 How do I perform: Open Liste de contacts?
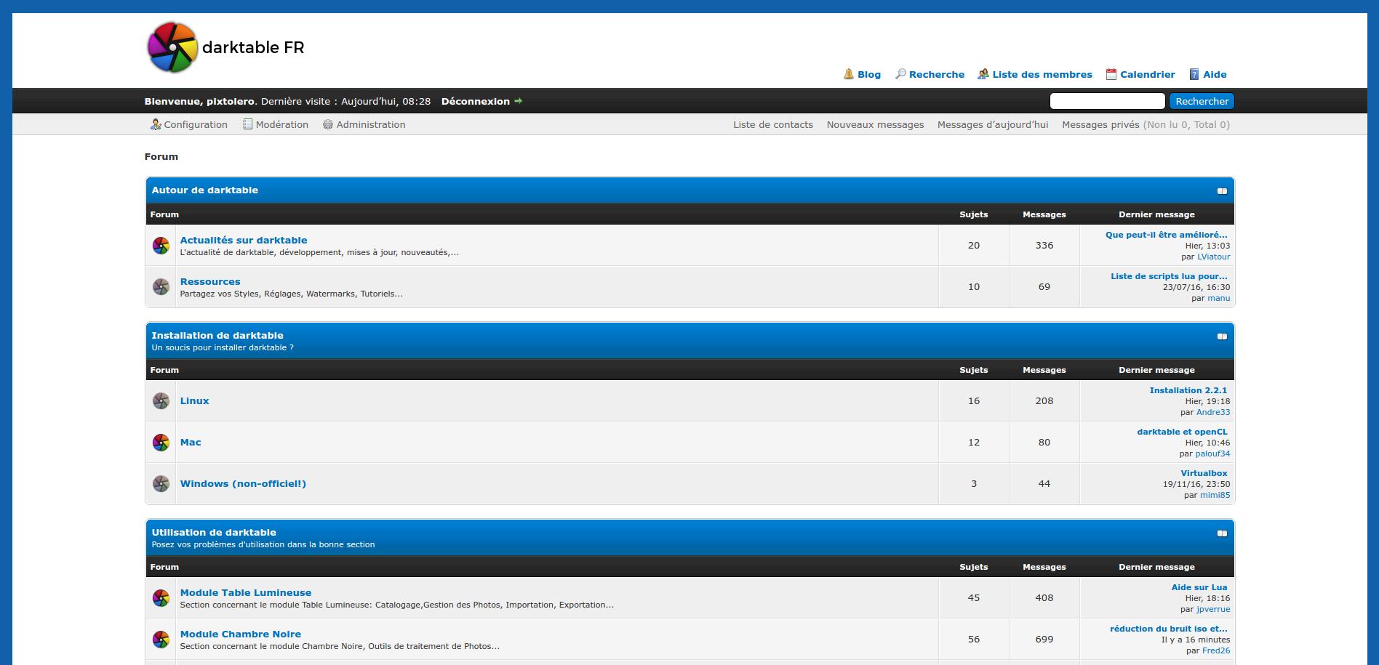[773, 124]
